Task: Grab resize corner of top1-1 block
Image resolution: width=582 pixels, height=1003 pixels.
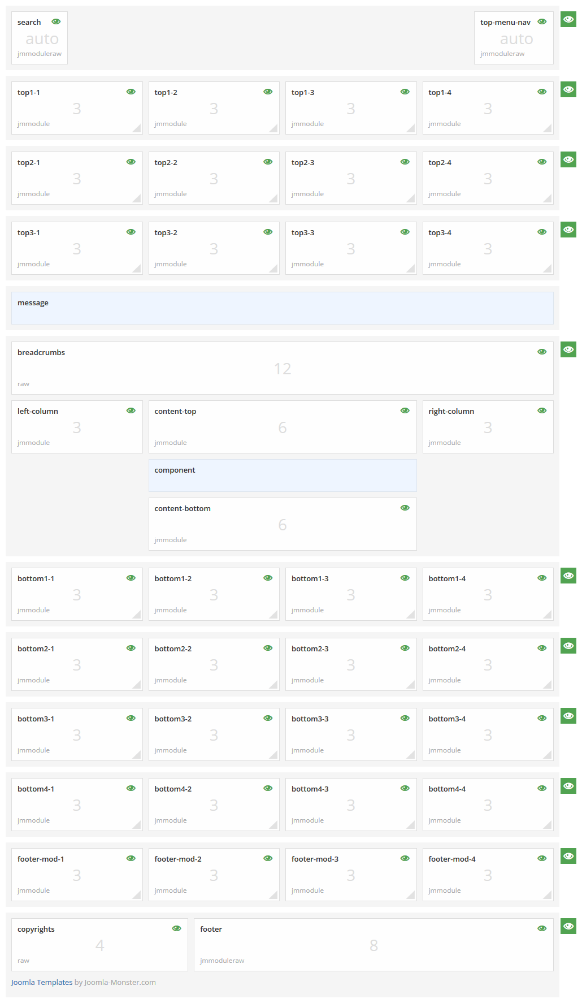Action: point(137,129)
